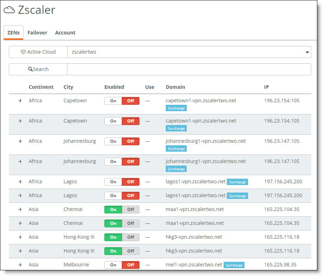Click the Search magnifier icon
This screenshot has width=323, height=276.
tap(30, 69)
